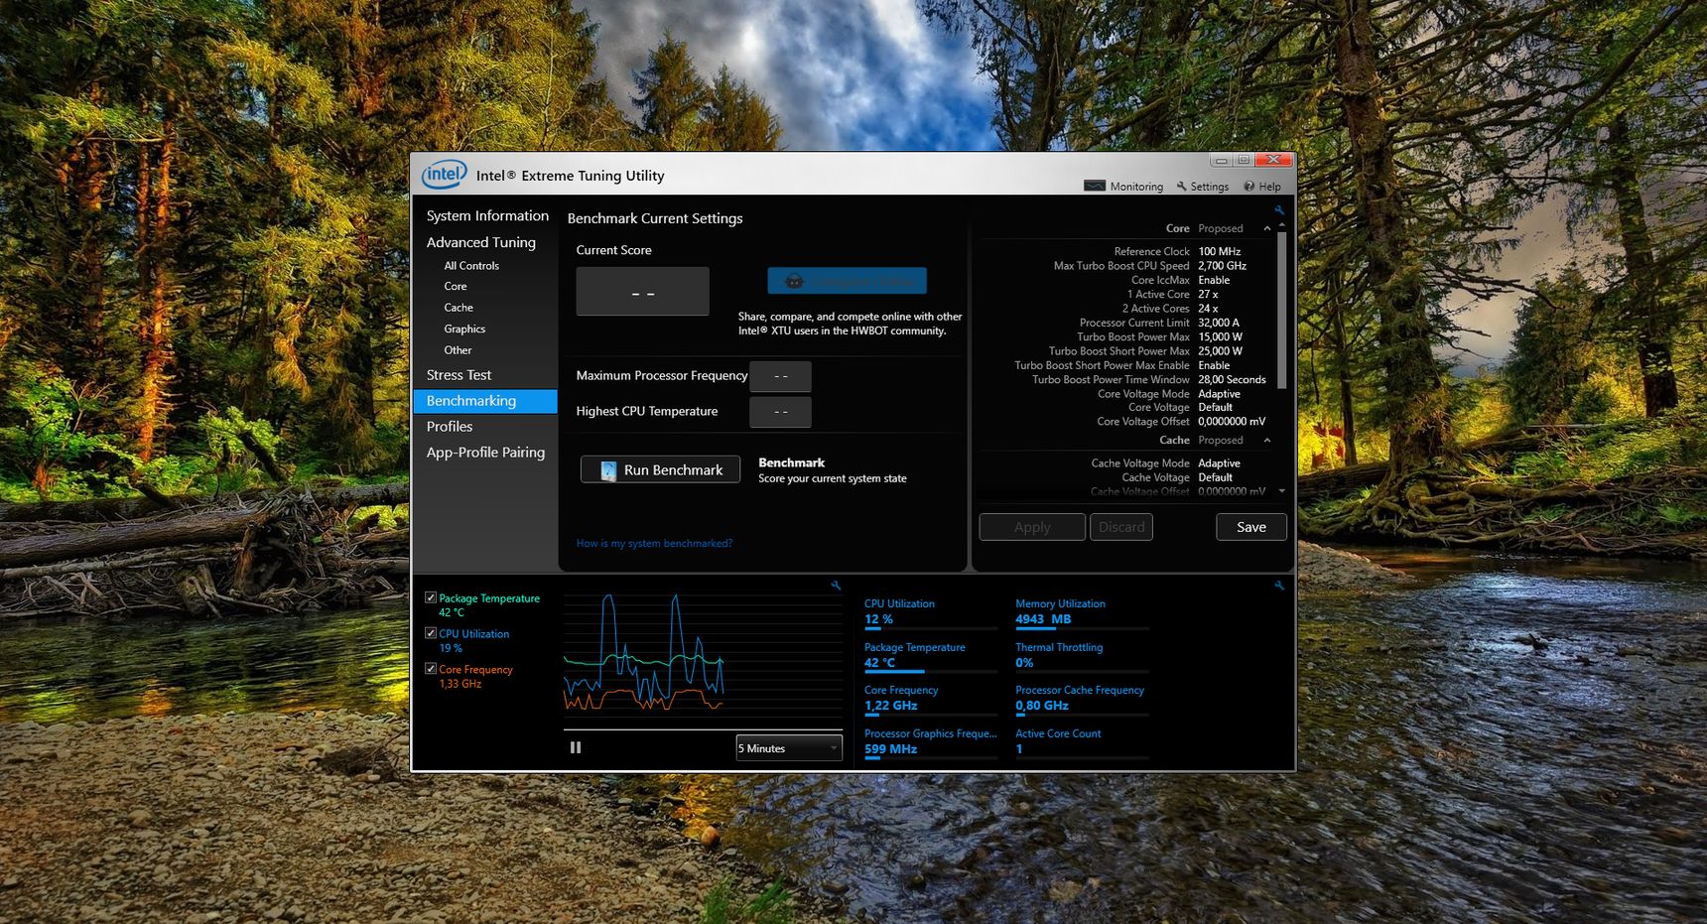Click the Turbo Boost Short Power Max '25,000 W' value
1707x924 pixels.
click(1220, 351)
